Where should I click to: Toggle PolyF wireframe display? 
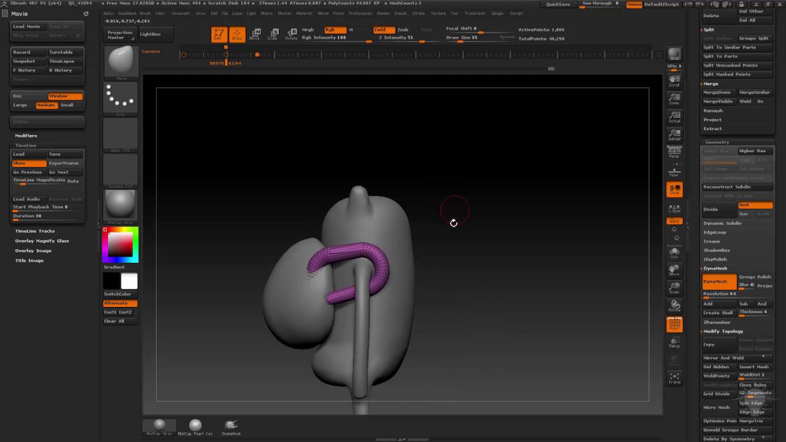pos(674,325)
